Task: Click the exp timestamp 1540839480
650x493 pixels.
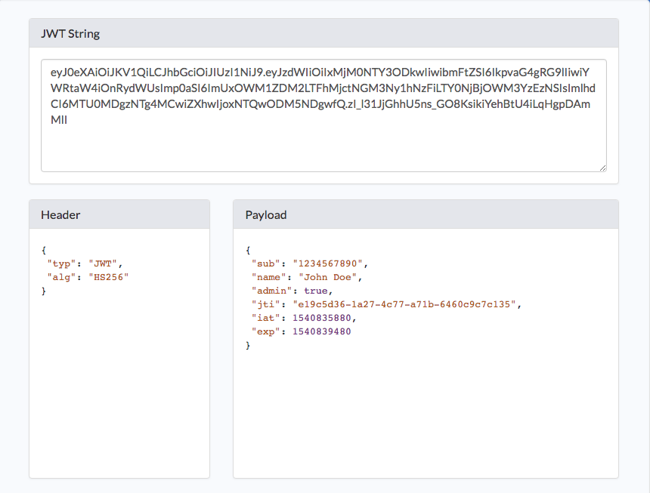Action: coord(321,331)
